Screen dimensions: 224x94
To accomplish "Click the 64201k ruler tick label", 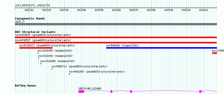I will coord(29,10).
